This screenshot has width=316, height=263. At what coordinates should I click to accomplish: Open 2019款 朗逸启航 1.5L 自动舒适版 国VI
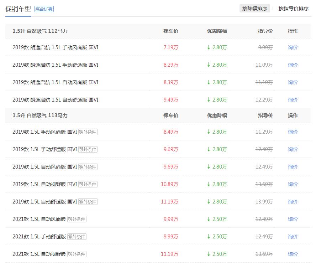[56, 100]
